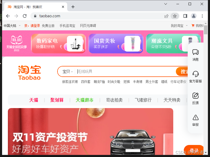
Task: Click the 天猫 11.11 festival logo
Action: point(17,43)
